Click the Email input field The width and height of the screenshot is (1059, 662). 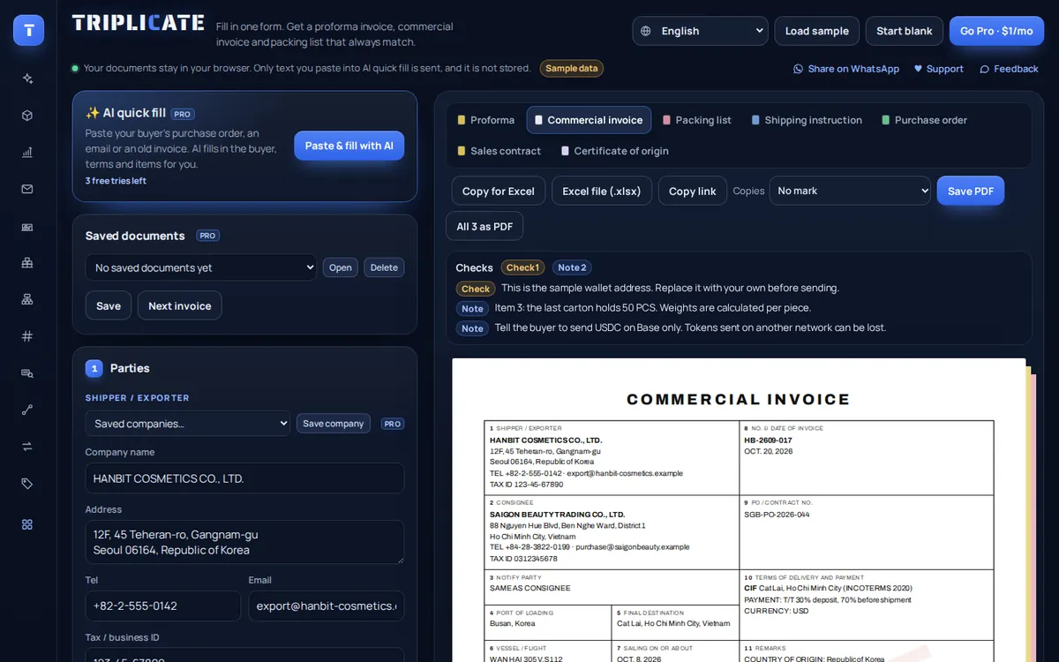coord(327,606)
